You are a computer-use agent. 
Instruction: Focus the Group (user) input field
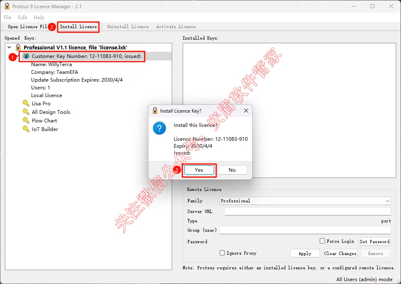[305, 230]
